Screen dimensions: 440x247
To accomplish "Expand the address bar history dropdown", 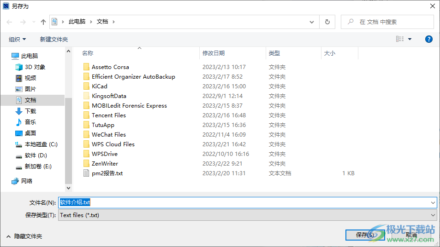I will pos(311,22).
